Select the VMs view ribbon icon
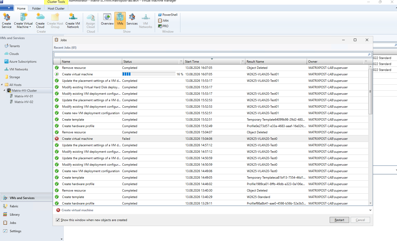Viewport: 397px width, 241px height. [120, 20]
